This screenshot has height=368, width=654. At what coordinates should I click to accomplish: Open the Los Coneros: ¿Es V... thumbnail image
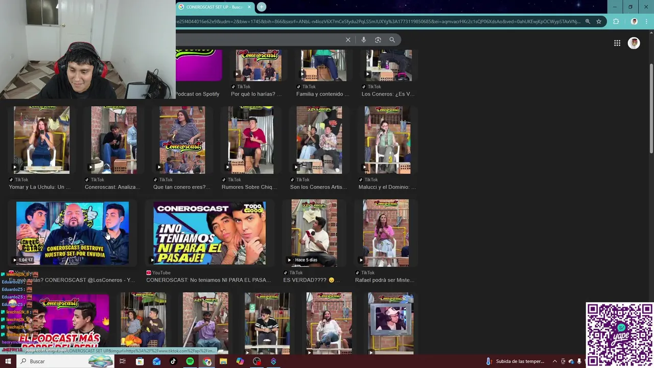click(389, 65)
